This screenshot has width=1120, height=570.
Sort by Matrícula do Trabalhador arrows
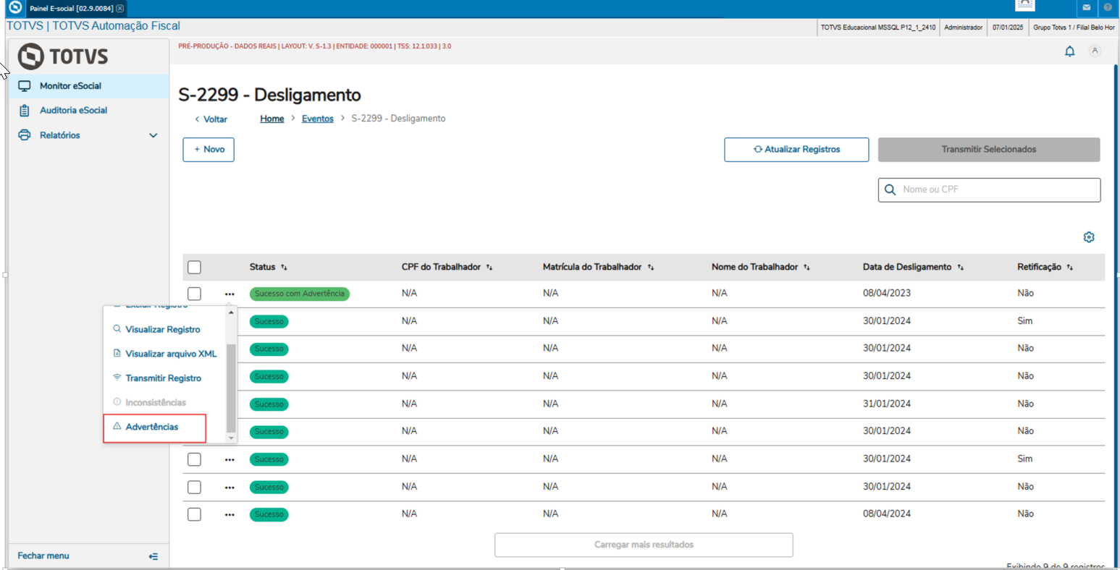651,268
